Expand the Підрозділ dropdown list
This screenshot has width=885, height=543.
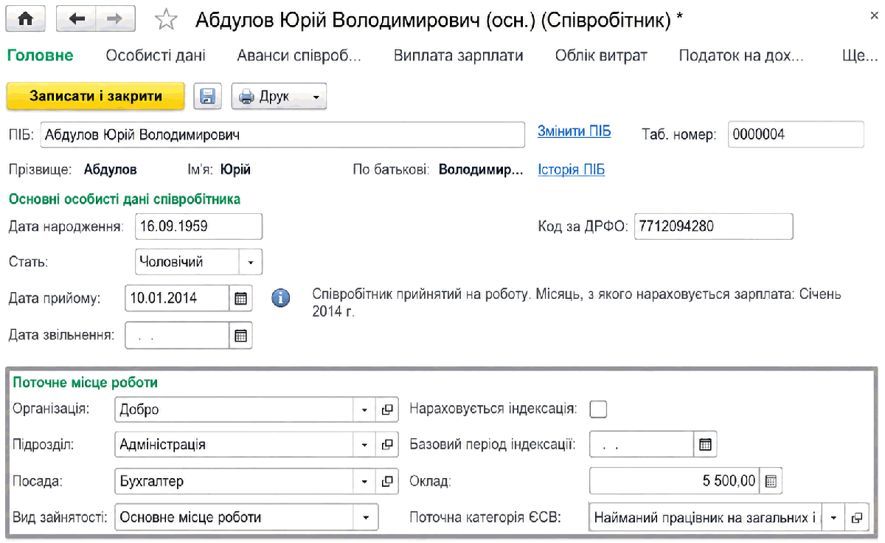[364, 445]
